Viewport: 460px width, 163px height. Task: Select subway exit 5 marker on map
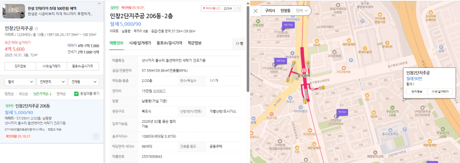[323, 88]
